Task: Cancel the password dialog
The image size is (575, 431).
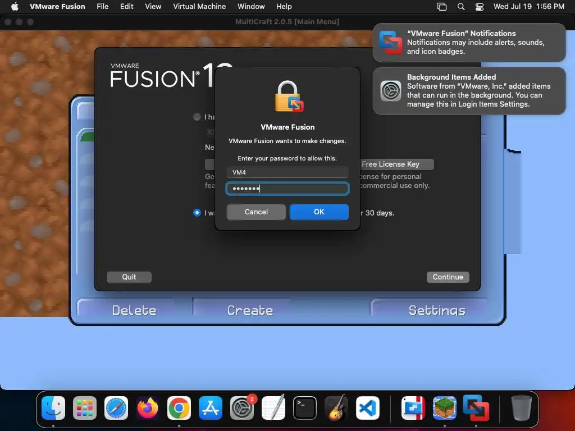Action: pyautogui.click(x=256, y=212)
